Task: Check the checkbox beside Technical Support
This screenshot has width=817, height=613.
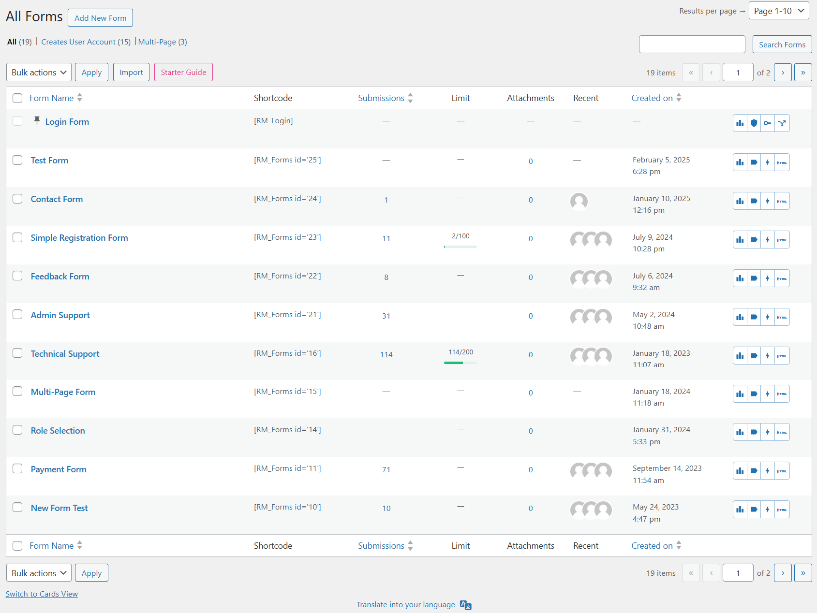Action: 17,353
